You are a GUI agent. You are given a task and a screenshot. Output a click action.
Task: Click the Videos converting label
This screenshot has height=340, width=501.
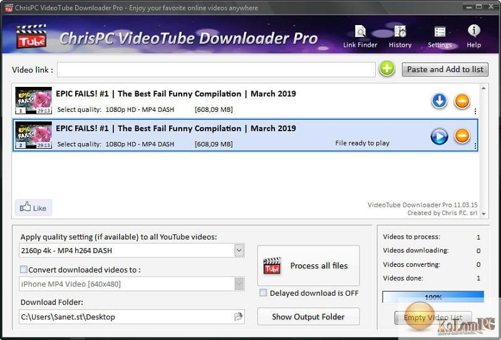click(x=411, y=264)
